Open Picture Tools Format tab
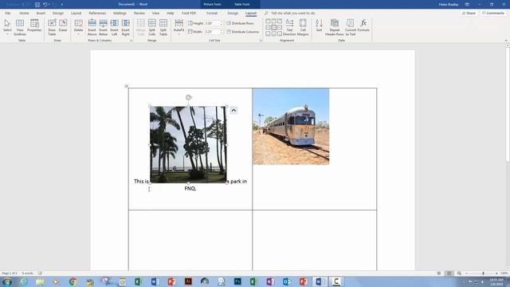Viewport: 510px width, 287px height. [212, 13]
